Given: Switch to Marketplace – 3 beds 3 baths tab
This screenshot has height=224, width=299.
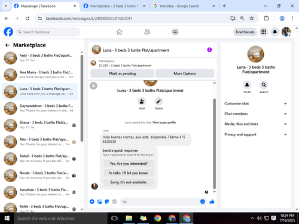Looking at the screenshot, I should point(114,6).
